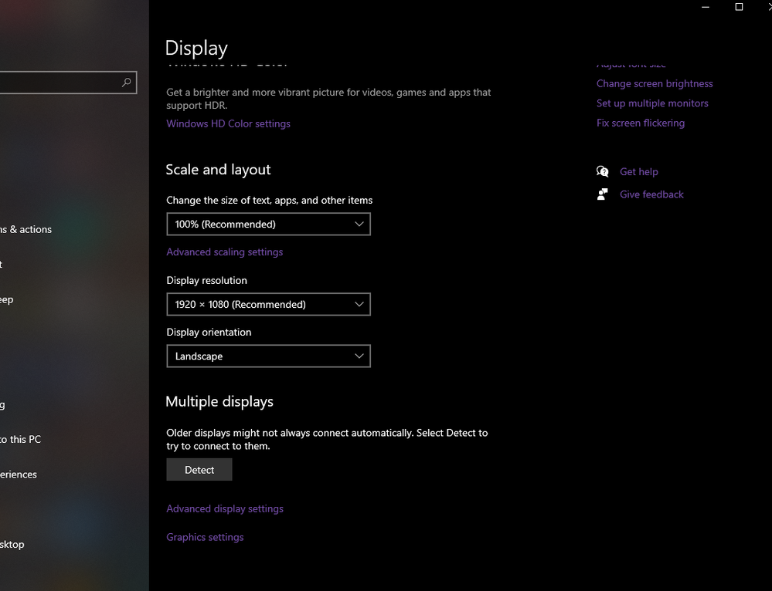Image resolution: width=772 pixels, height=591 pixels.
Task: Click the Multiple displays heading
Action: (x=219, y=402)
